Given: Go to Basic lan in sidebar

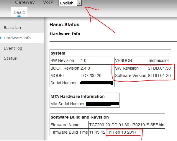Looking at the screenshot, I should [x=12, y=28].
